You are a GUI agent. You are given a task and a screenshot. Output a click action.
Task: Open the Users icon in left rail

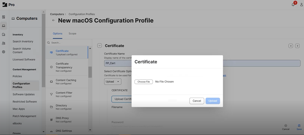click(4, 43)
